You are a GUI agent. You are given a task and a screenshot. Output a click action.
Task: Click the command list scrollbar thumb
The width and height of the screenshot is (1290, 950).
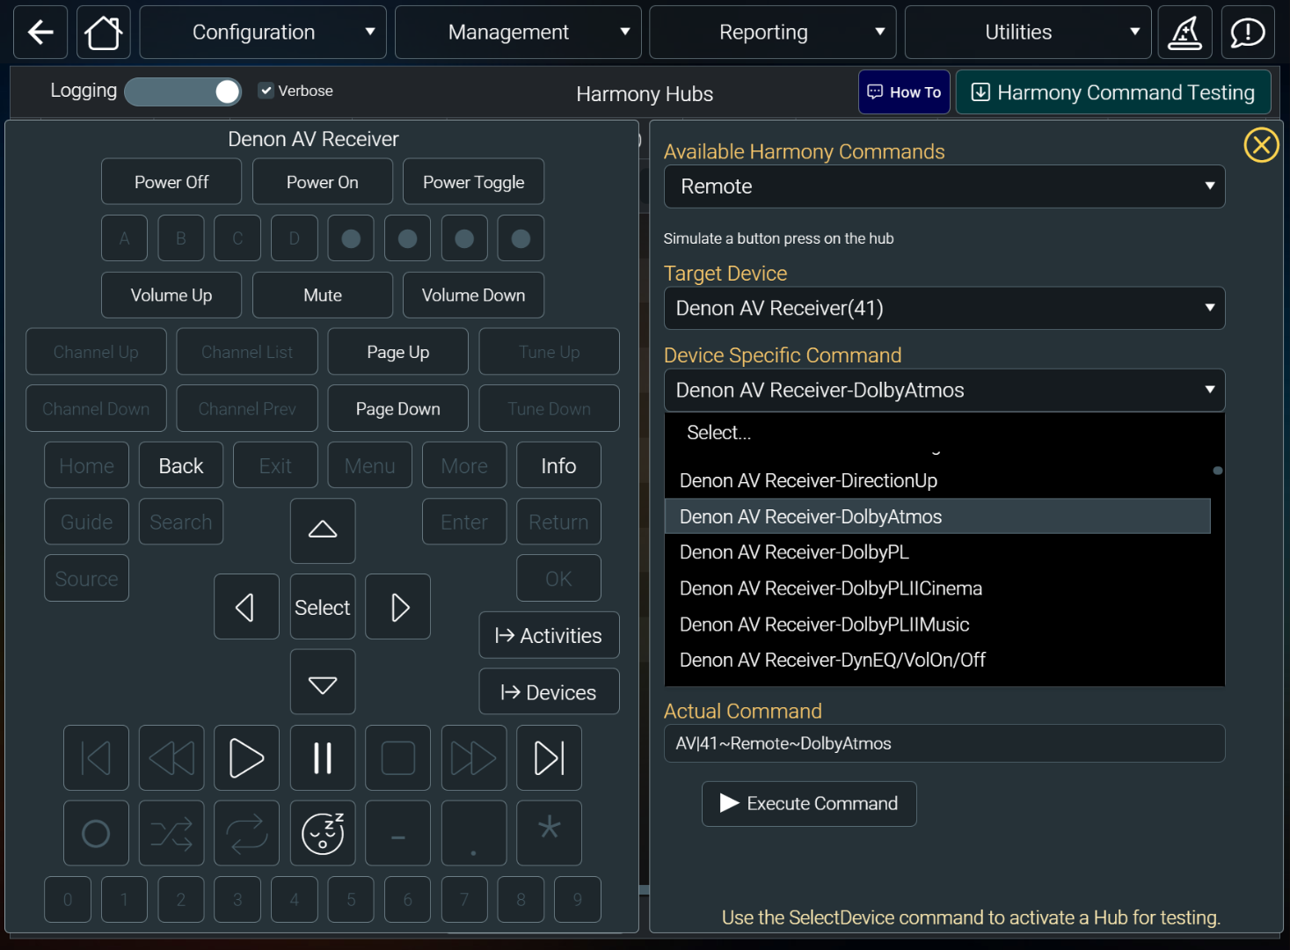tap(1218, 471)
